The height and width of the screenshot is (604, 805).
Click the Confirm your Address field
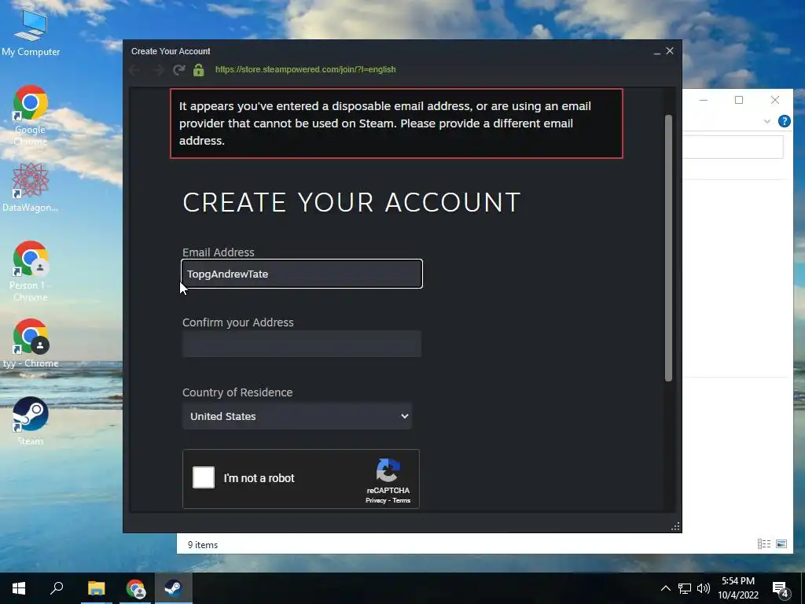[x=302, y=344]
